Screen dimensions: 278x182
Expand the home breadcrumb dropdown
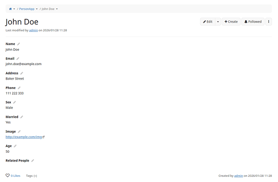coord(14,9)
